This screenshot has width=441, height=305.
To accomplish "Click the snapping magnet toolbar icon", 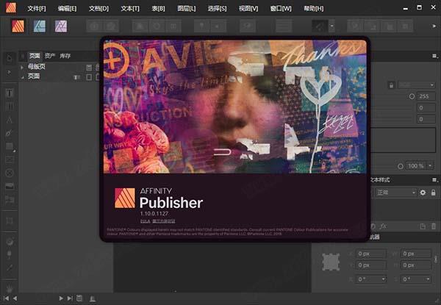I will pos(320,26).
